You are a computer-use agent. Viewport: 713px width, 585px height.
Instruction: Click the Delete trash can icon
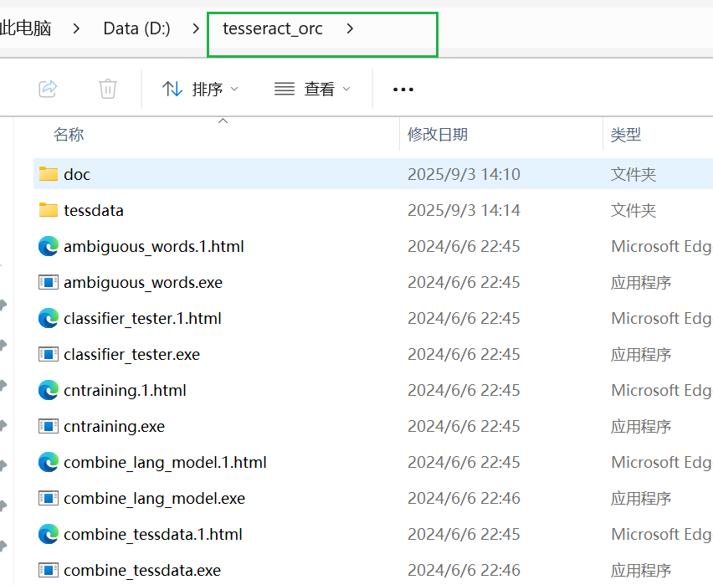pyautogui.click(x=108, y=89)
